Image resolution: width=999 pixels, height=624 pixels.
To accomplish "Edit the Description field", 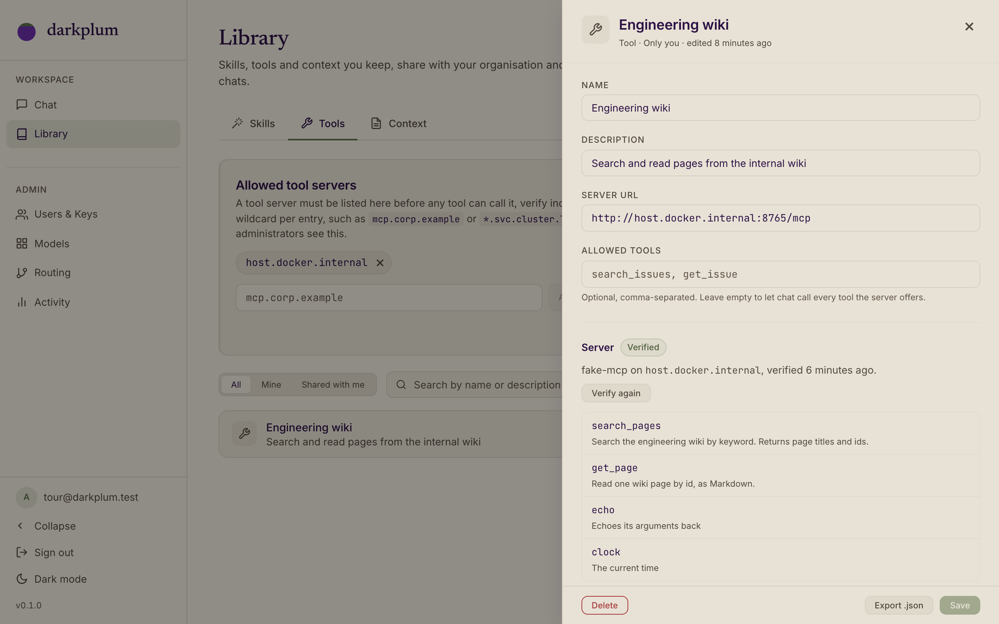I will pyautogui.click(x=780, y=163).
